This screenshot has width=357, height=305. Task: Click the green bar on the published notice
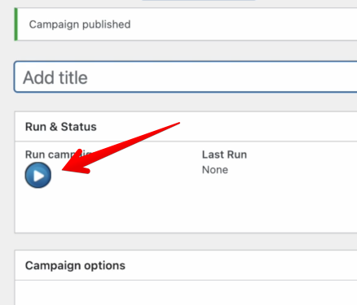(x=16, y=24)
